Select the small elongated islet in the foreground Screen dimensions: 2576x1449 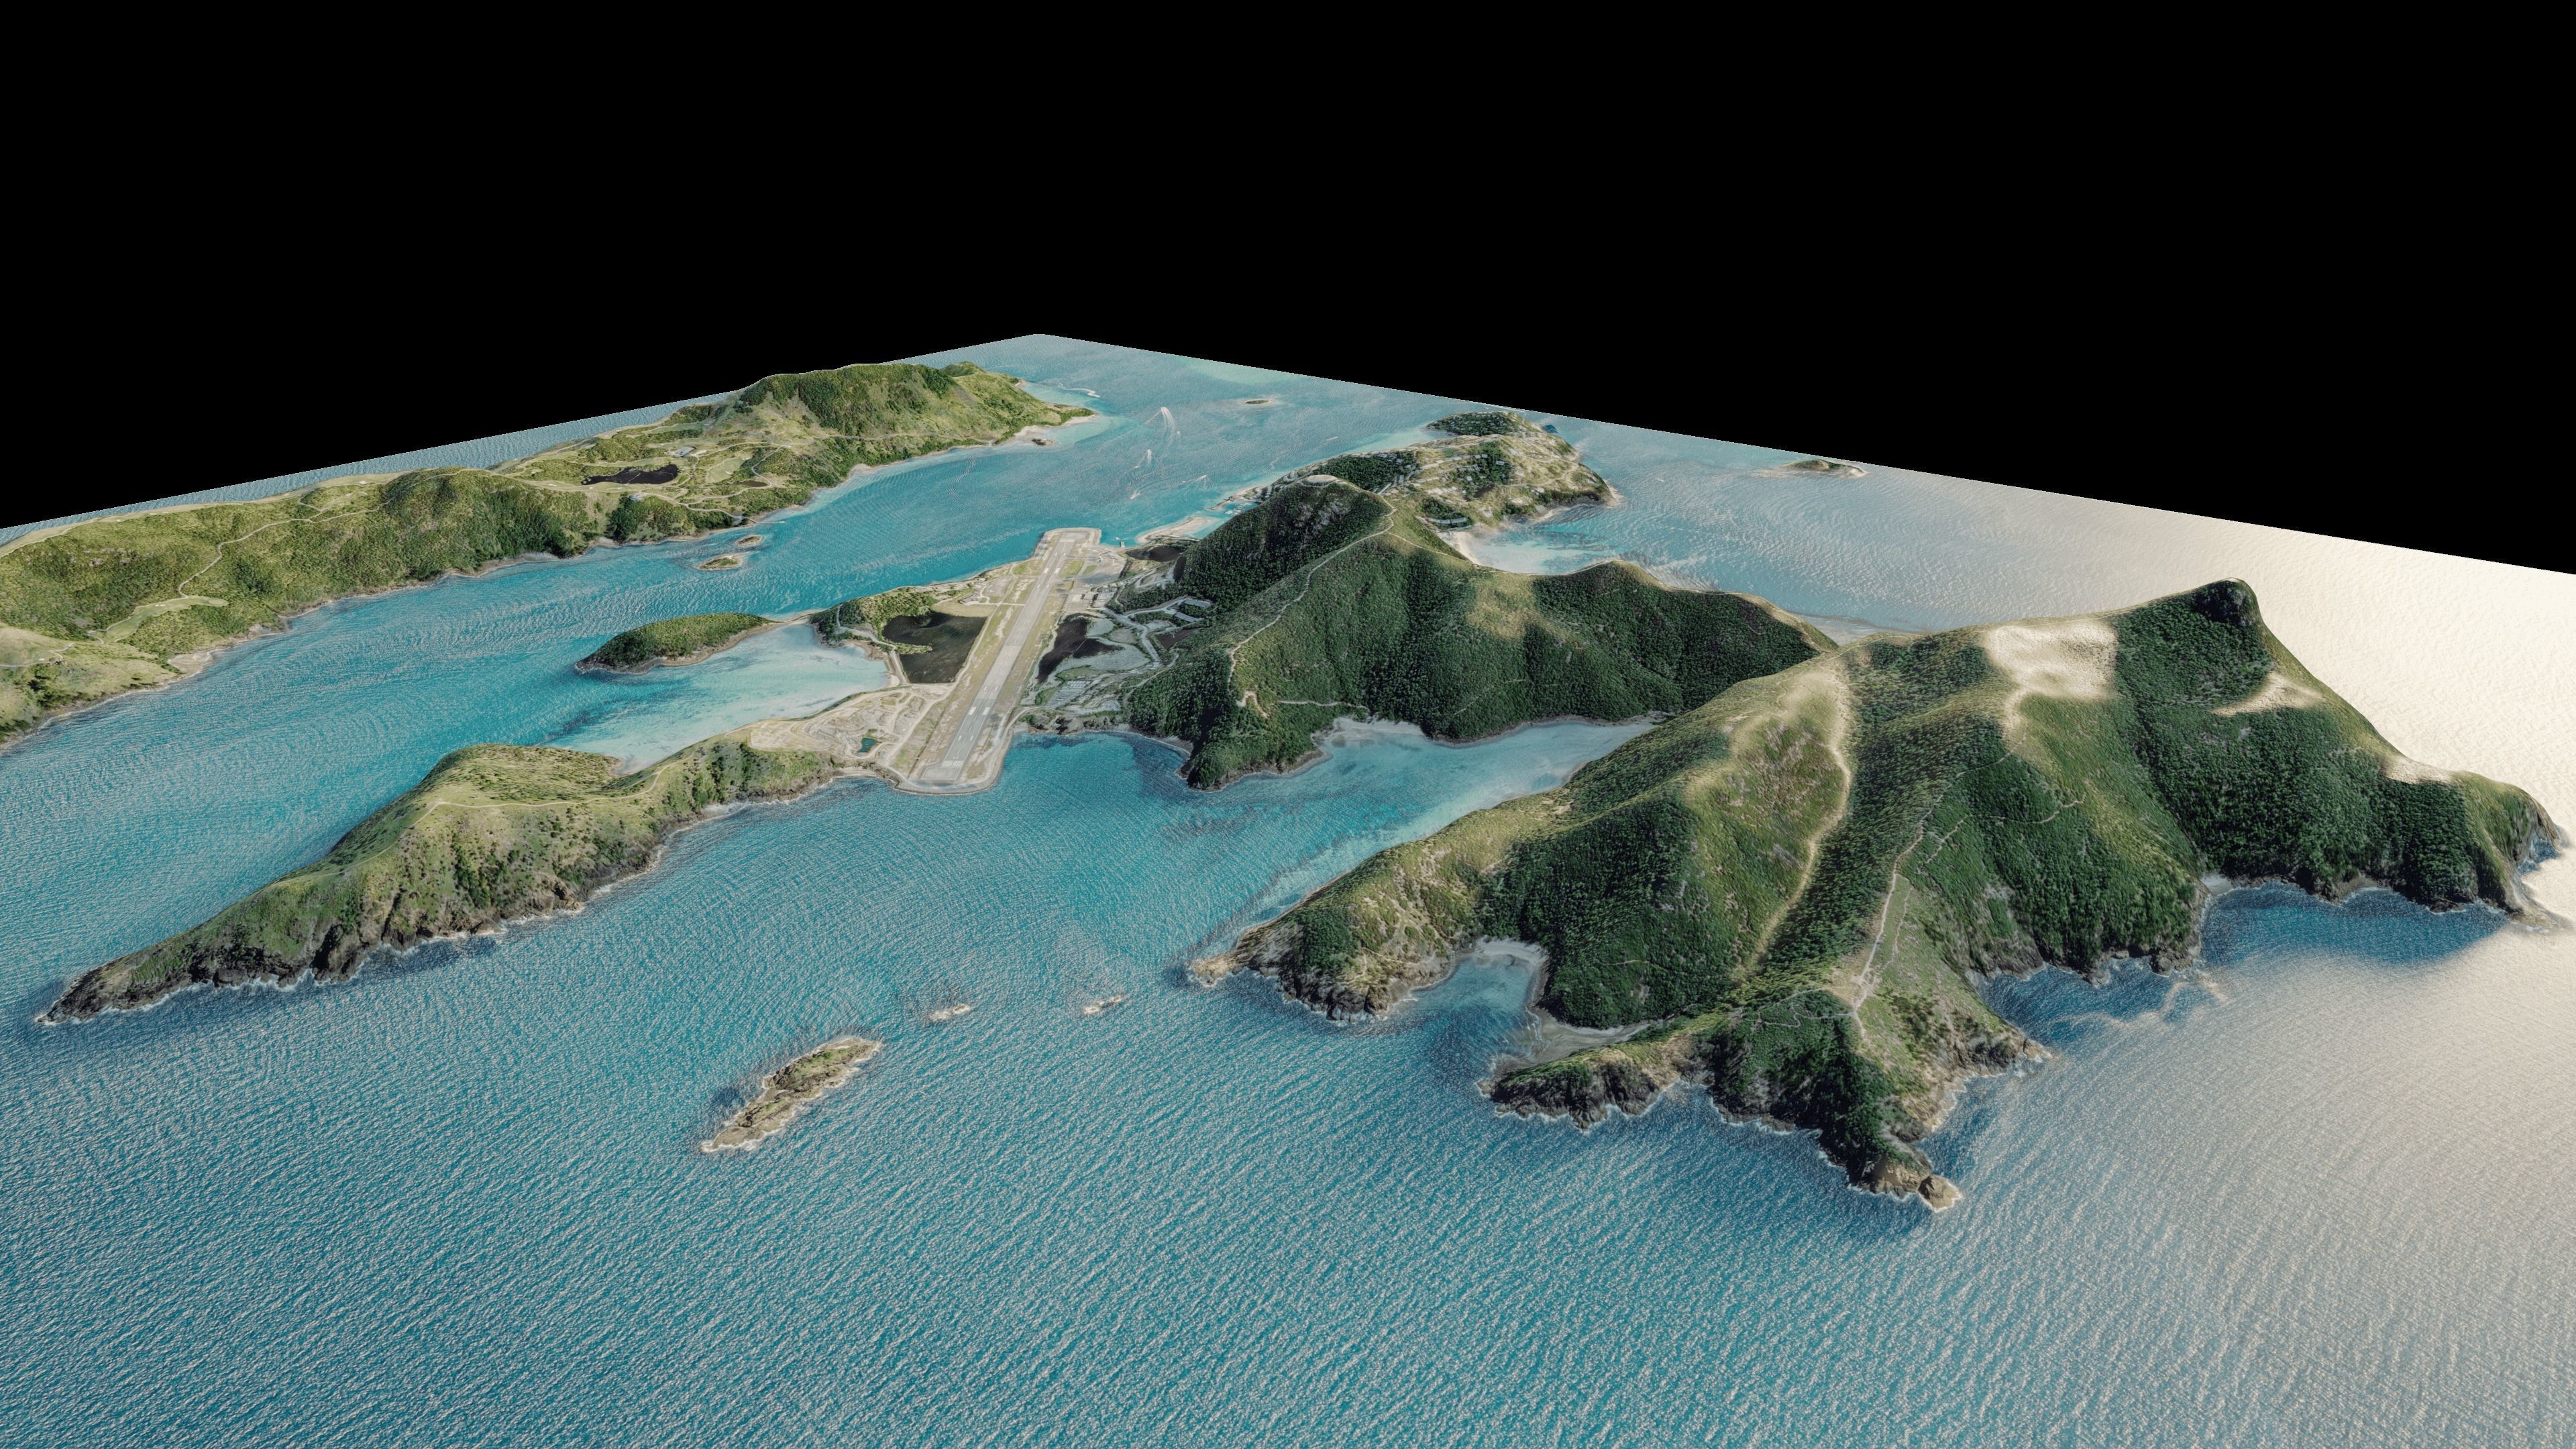(791, 1094)
